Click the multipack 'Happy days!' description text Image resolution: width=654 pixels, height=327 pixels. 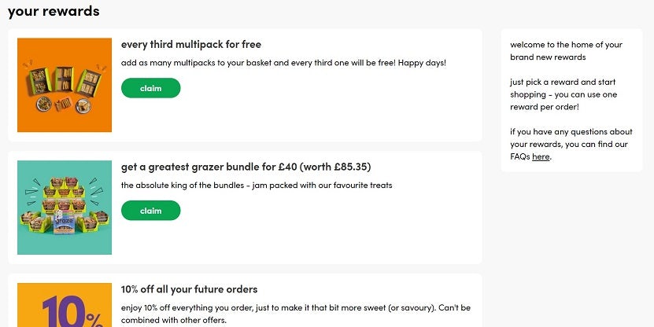pos(283,62)
